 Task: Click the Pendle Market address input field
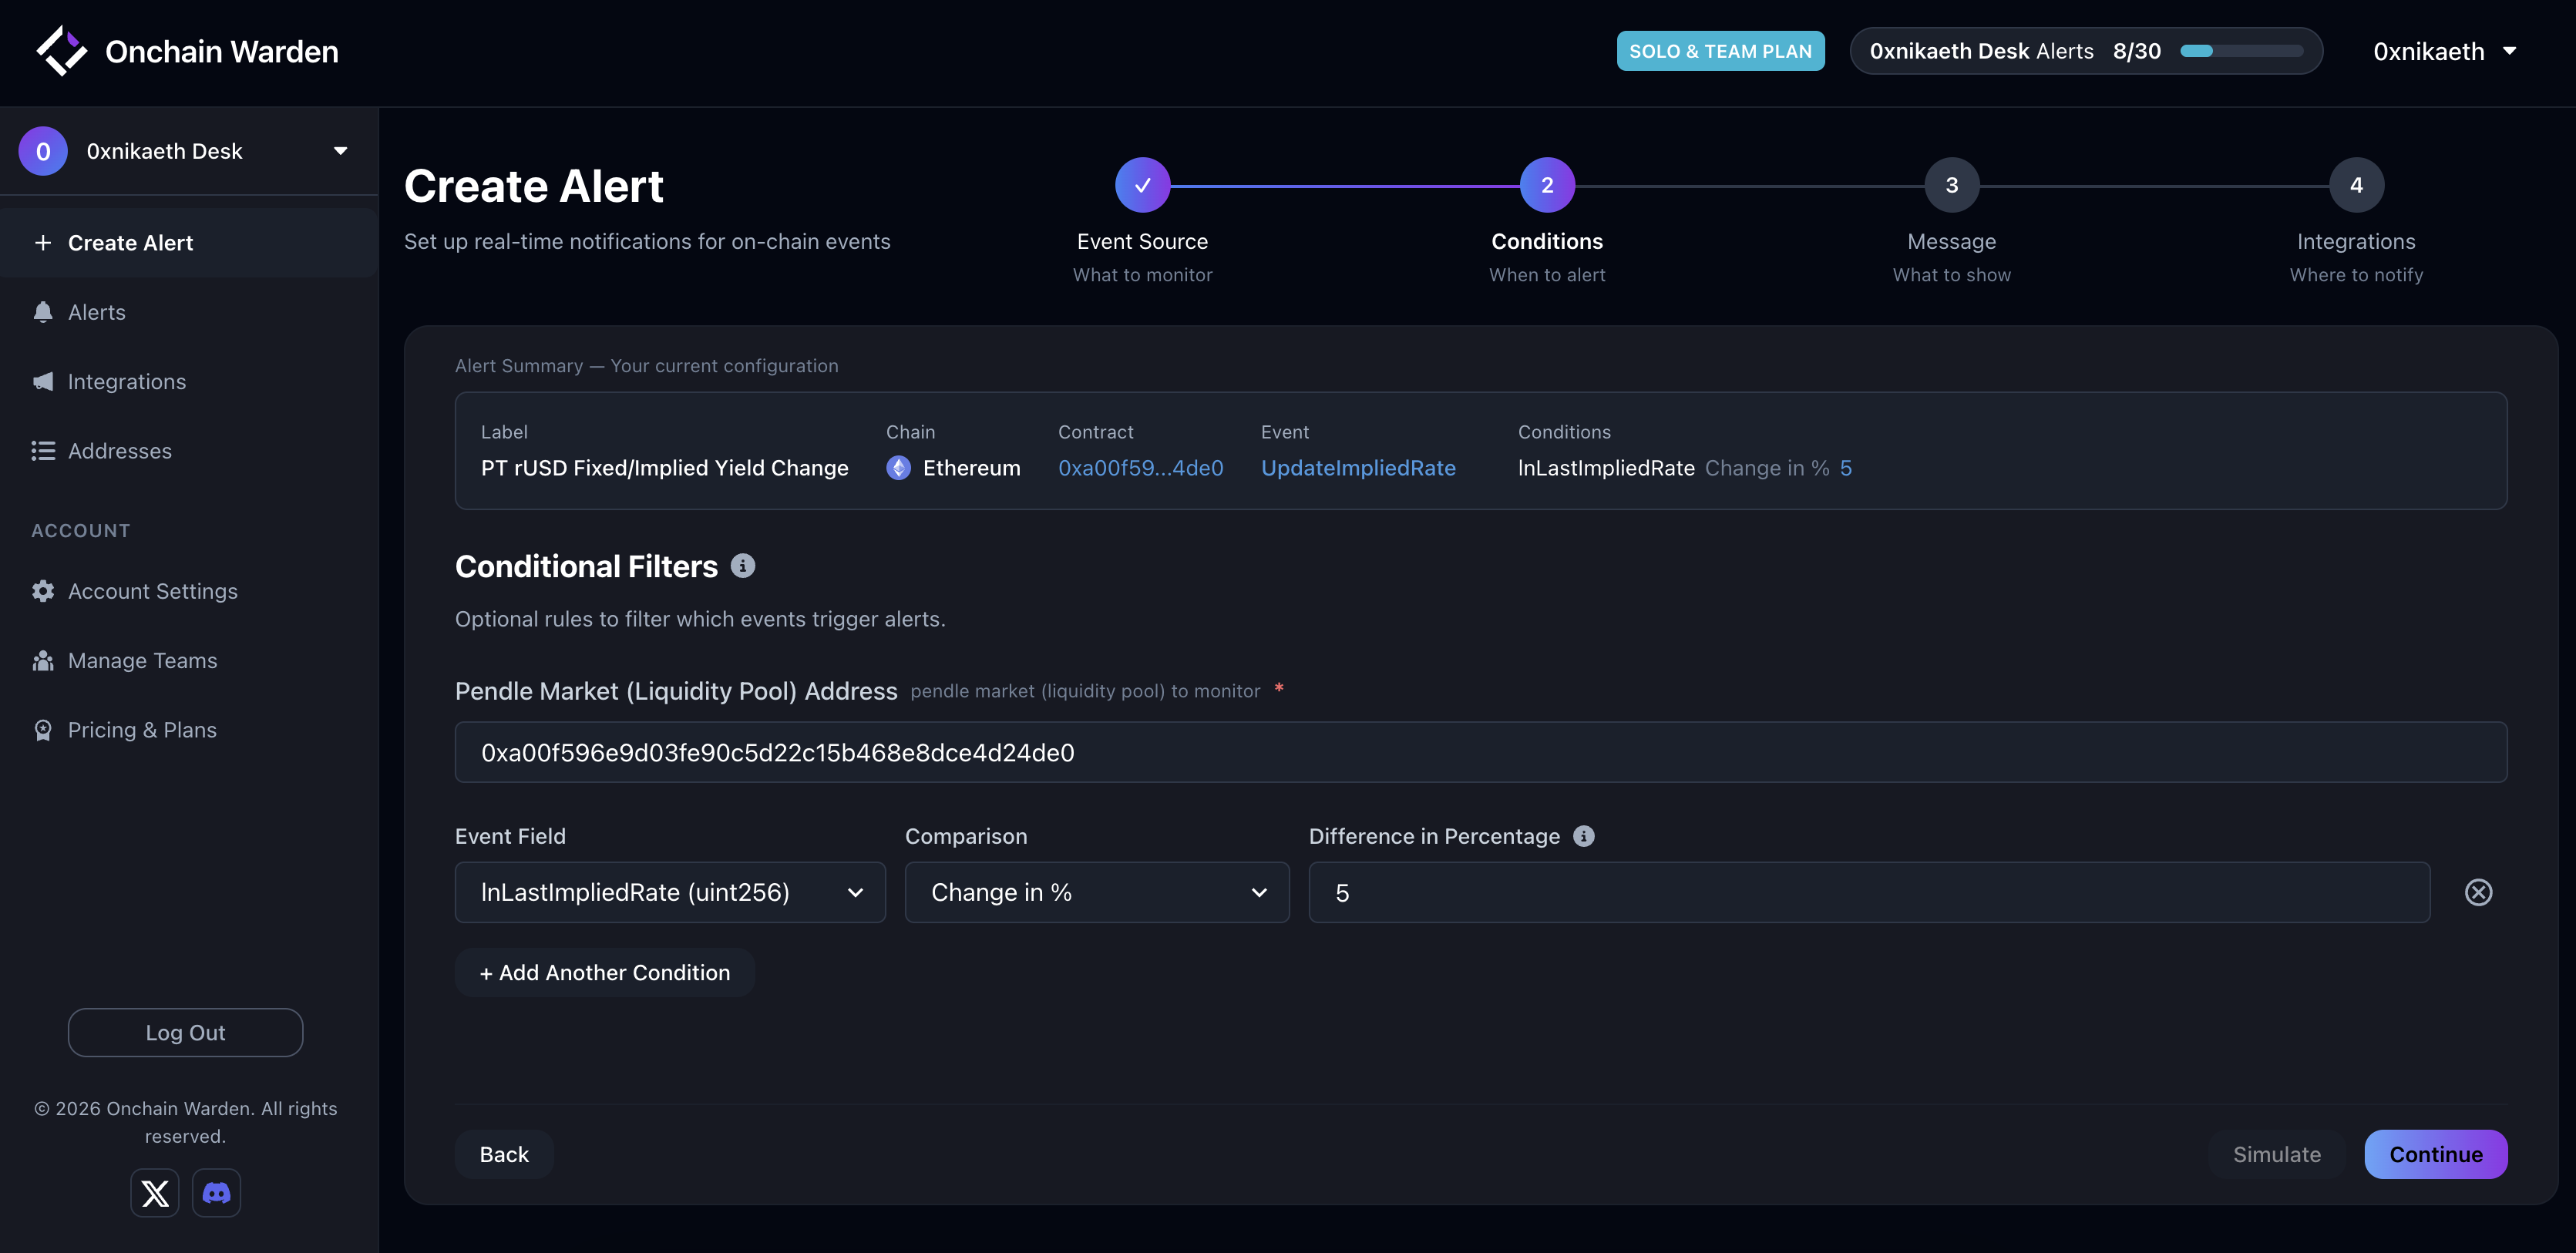point(1480,752)
